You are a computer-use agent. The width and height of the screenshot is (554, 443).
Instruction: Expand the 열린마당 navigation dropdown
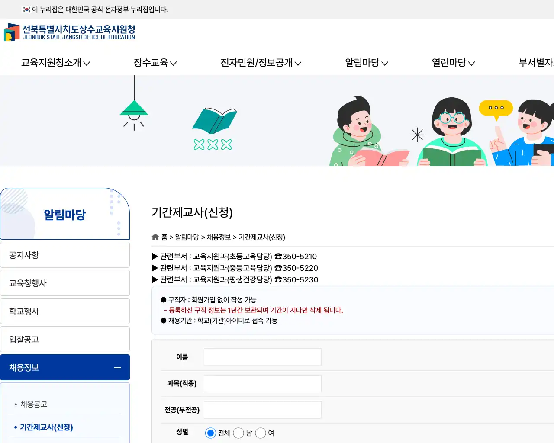453,63
